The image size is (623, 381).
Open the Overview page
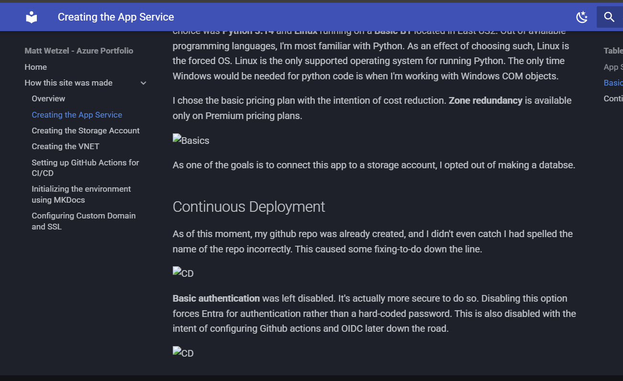48,98
